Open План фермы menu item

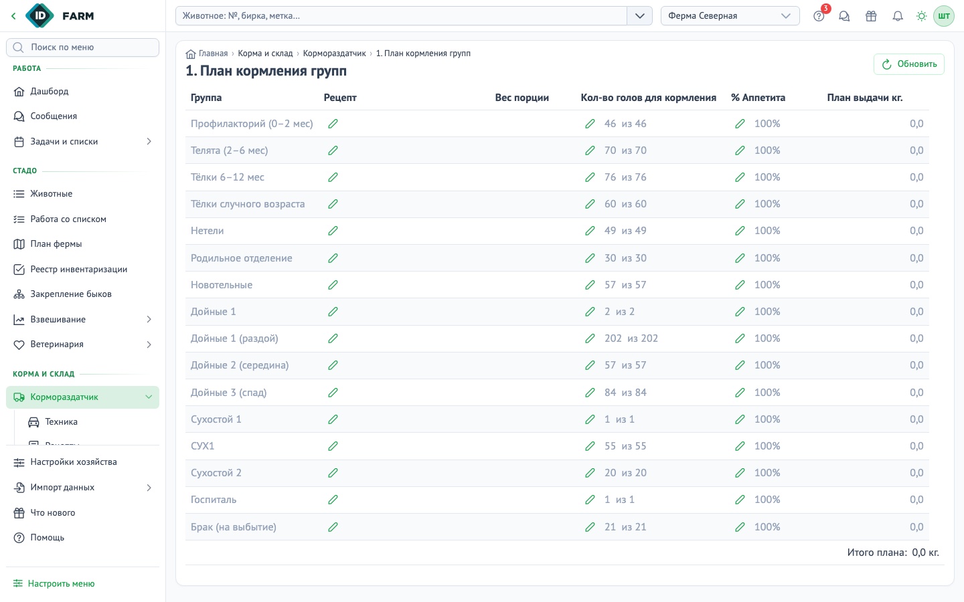click(82, 244)
